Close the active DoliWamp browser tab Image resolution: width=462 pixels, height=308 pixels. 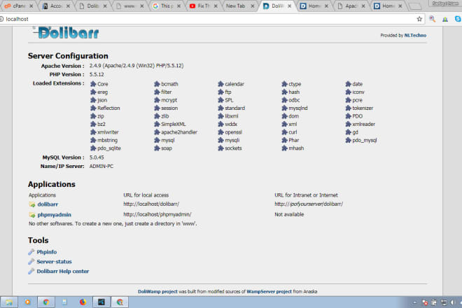pyautogui.click(x=290, y=6)
